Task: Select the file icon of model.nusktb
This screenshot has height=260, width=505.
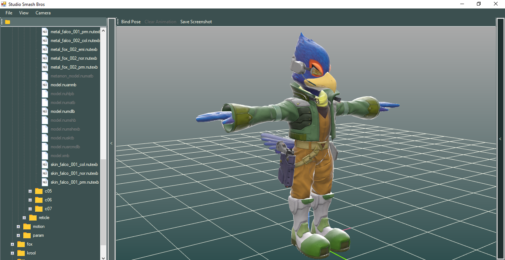Action: click(45, 138)
